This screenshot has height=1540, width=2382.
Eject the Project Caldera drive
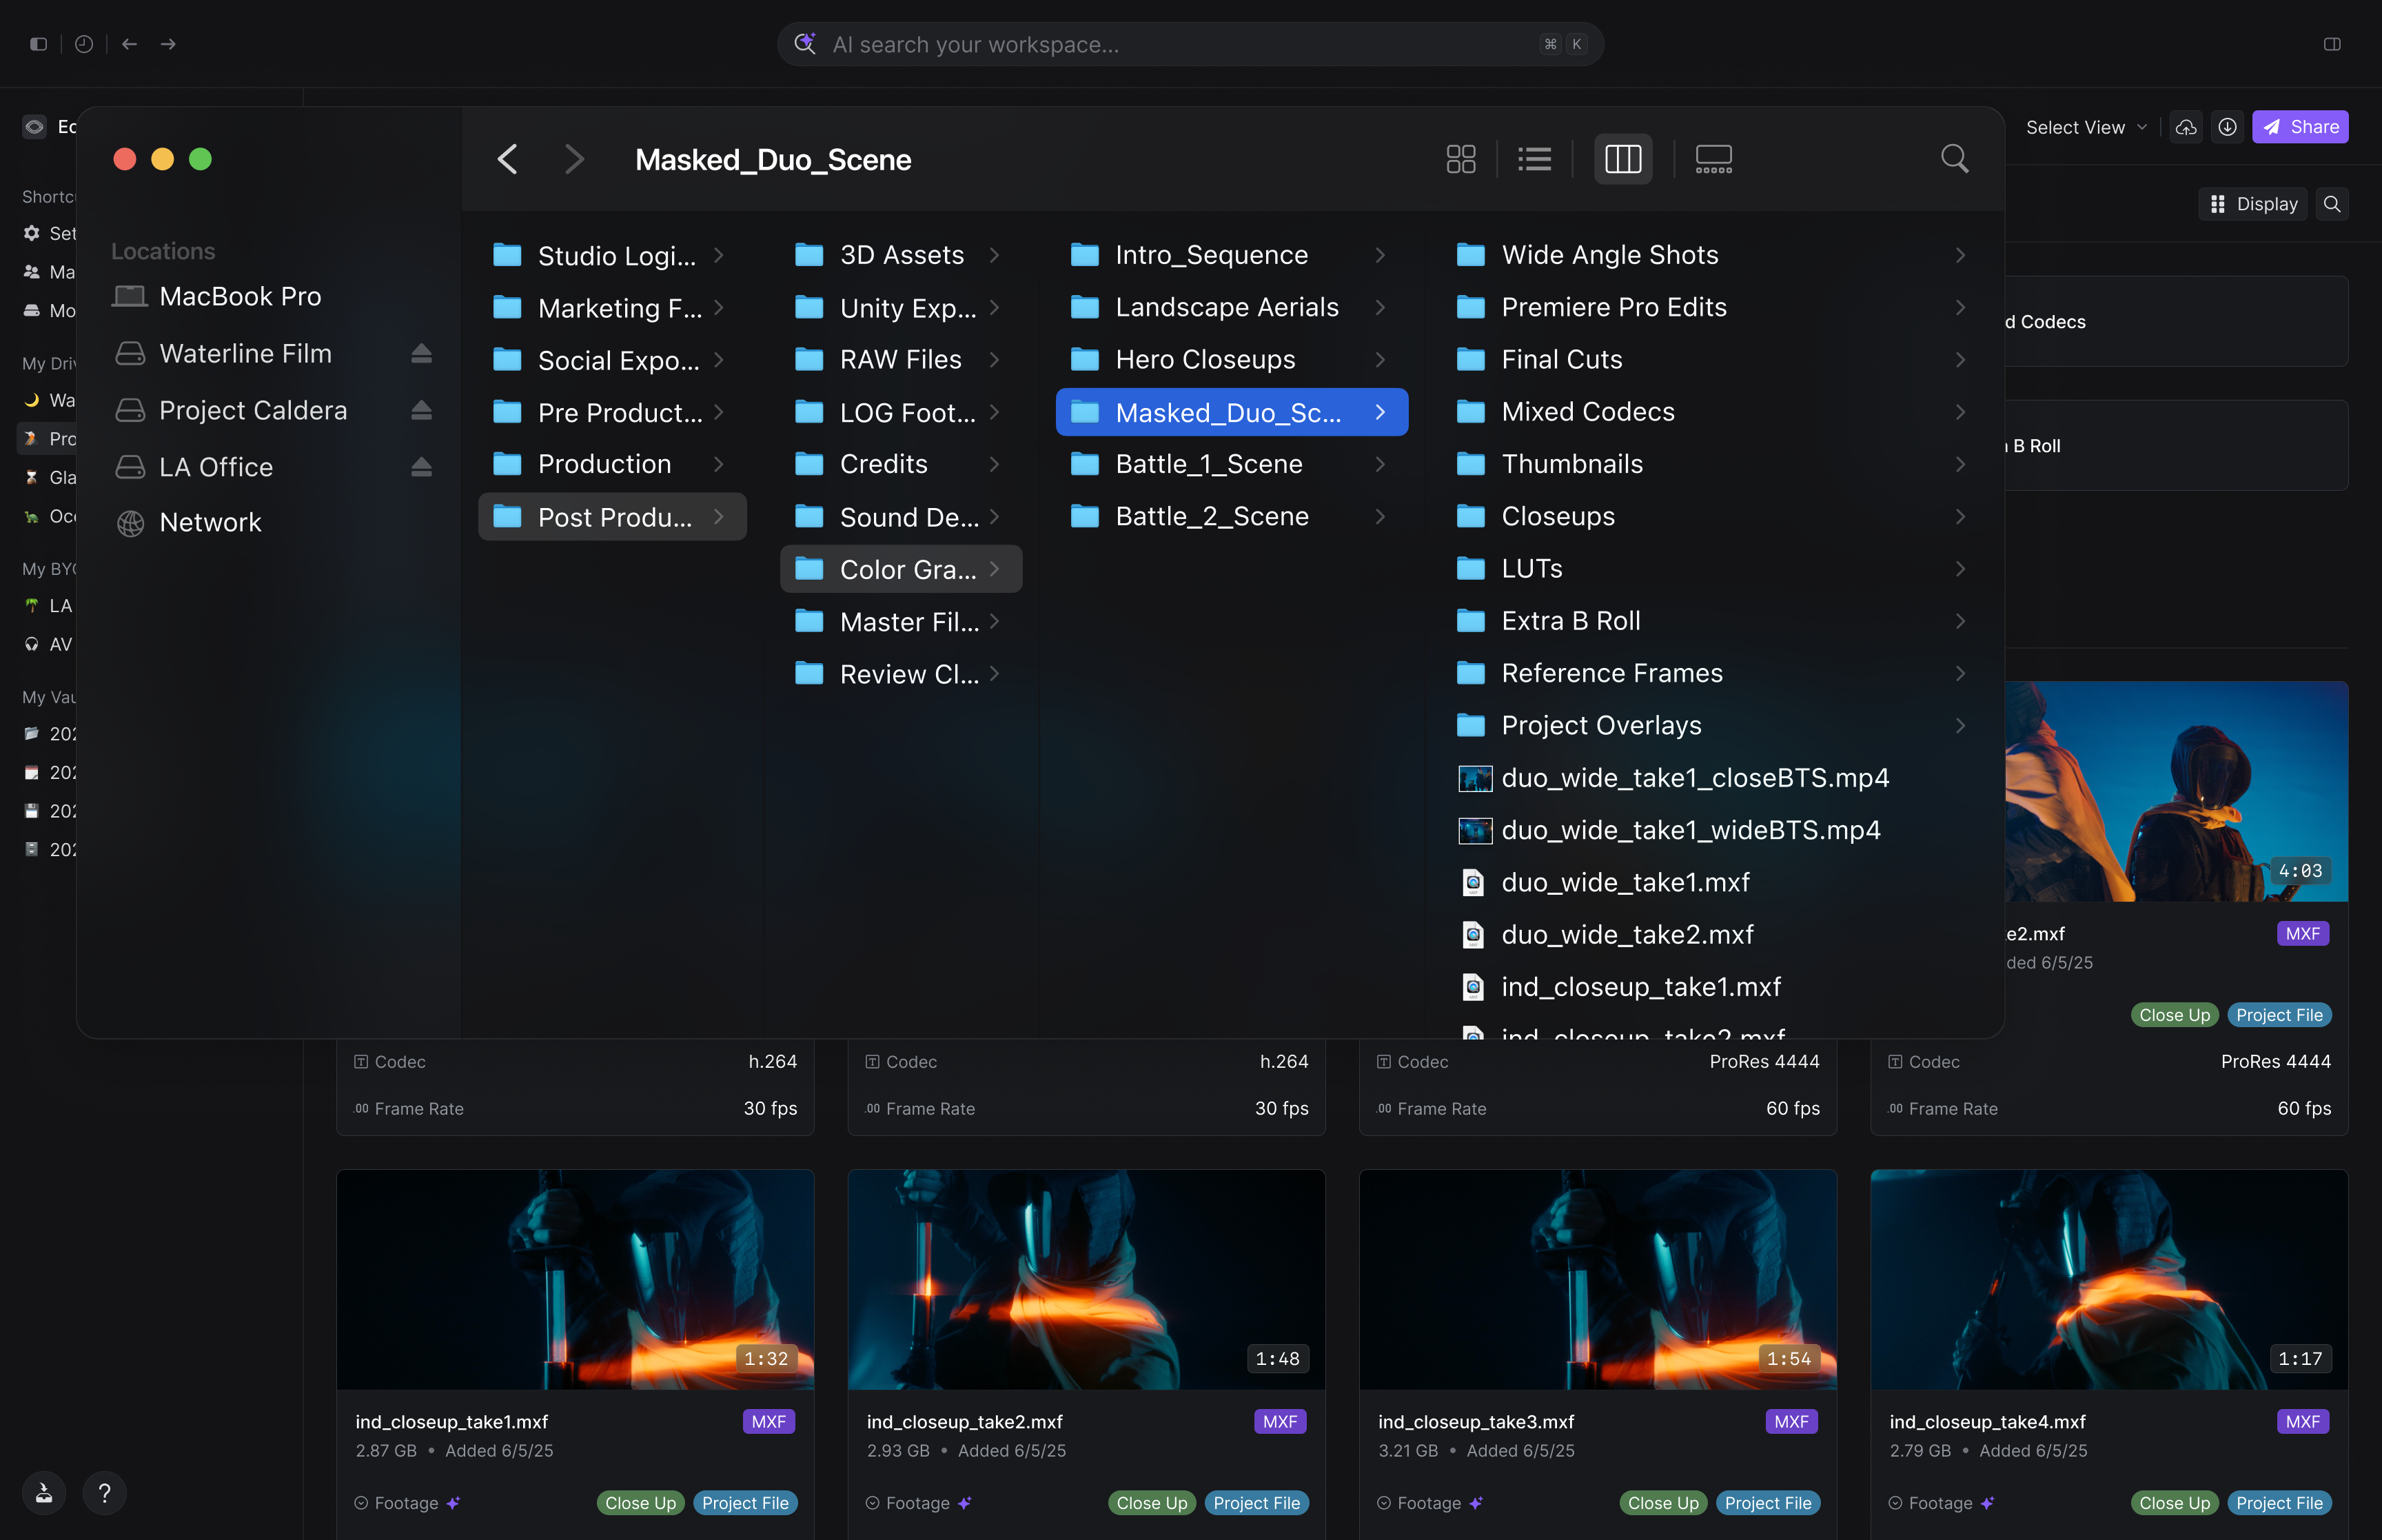421,410
